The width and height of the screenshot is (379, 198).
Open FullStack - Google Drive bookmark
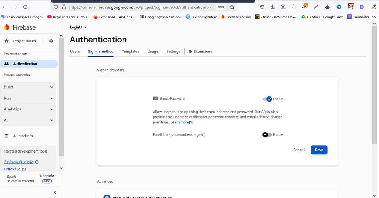click(322, 17)
